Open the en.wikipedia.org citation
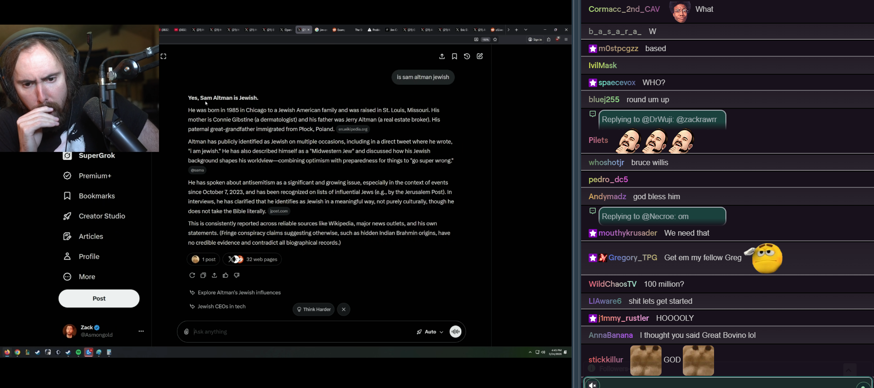874x388 pixels. click(x=353, y=129)
